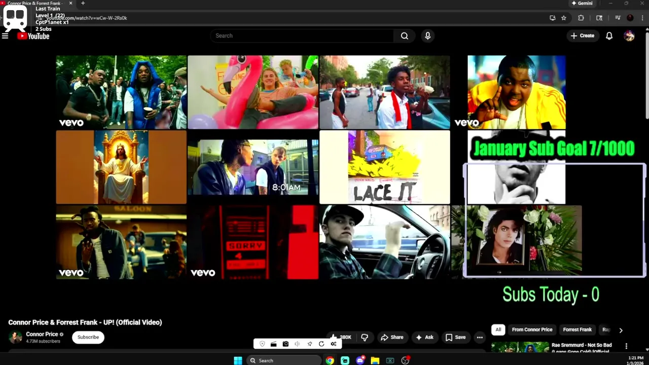Screen dimensions: 649x365
Task: Click the circular refresh icon in floating toolbar
Action: (321, 344)
